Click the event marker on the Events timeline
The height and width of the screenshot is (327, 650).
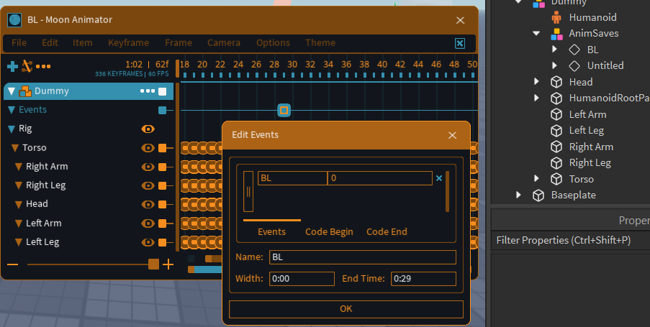284,110
